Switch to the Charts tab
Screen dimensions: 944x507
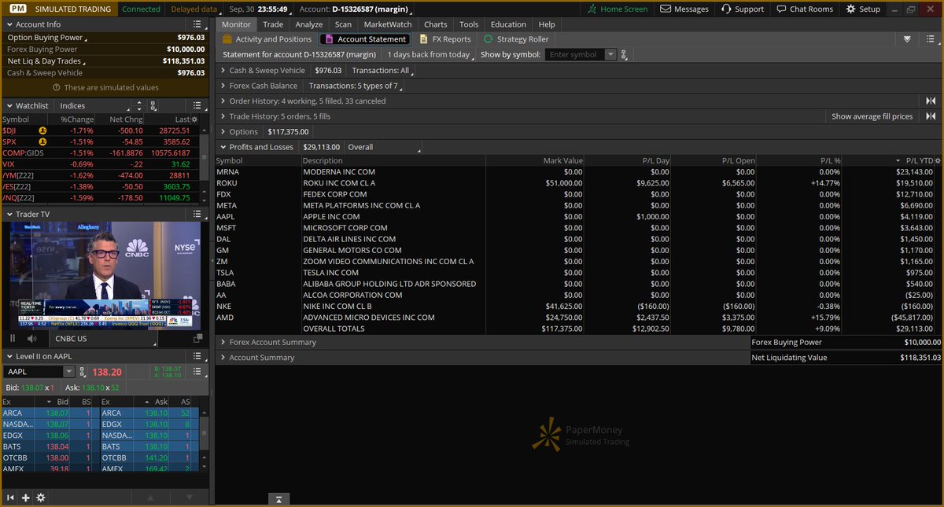coord(436,24)
